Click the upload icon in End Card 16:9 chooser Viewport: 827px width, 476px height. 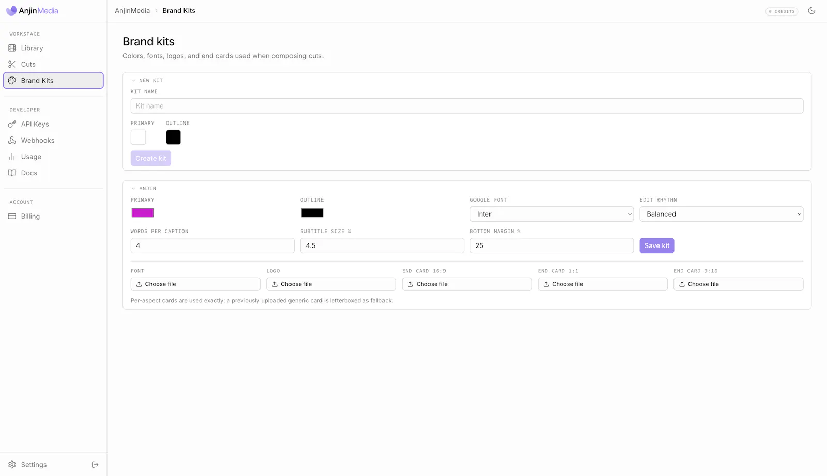[x=410, y=284]
